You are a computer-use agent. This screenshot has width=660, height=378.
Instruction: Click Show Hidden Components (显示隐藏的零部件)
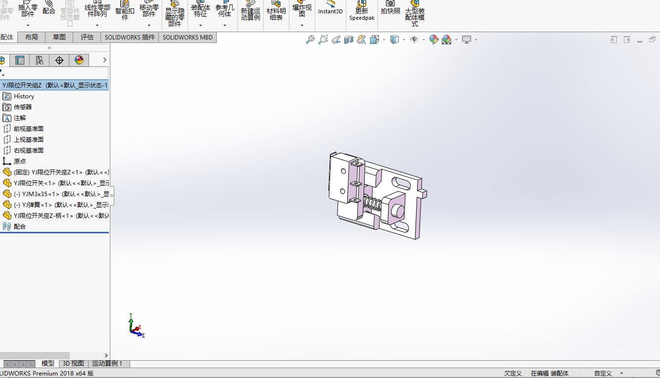point(175,14)
